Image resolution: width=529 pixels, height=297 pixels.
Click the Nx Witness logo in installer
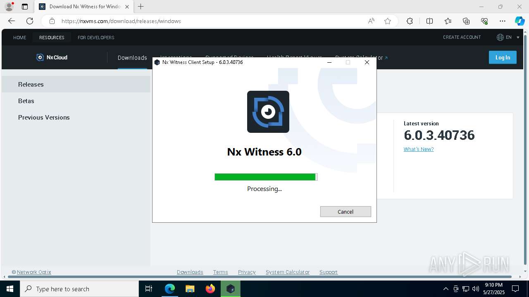268,112
